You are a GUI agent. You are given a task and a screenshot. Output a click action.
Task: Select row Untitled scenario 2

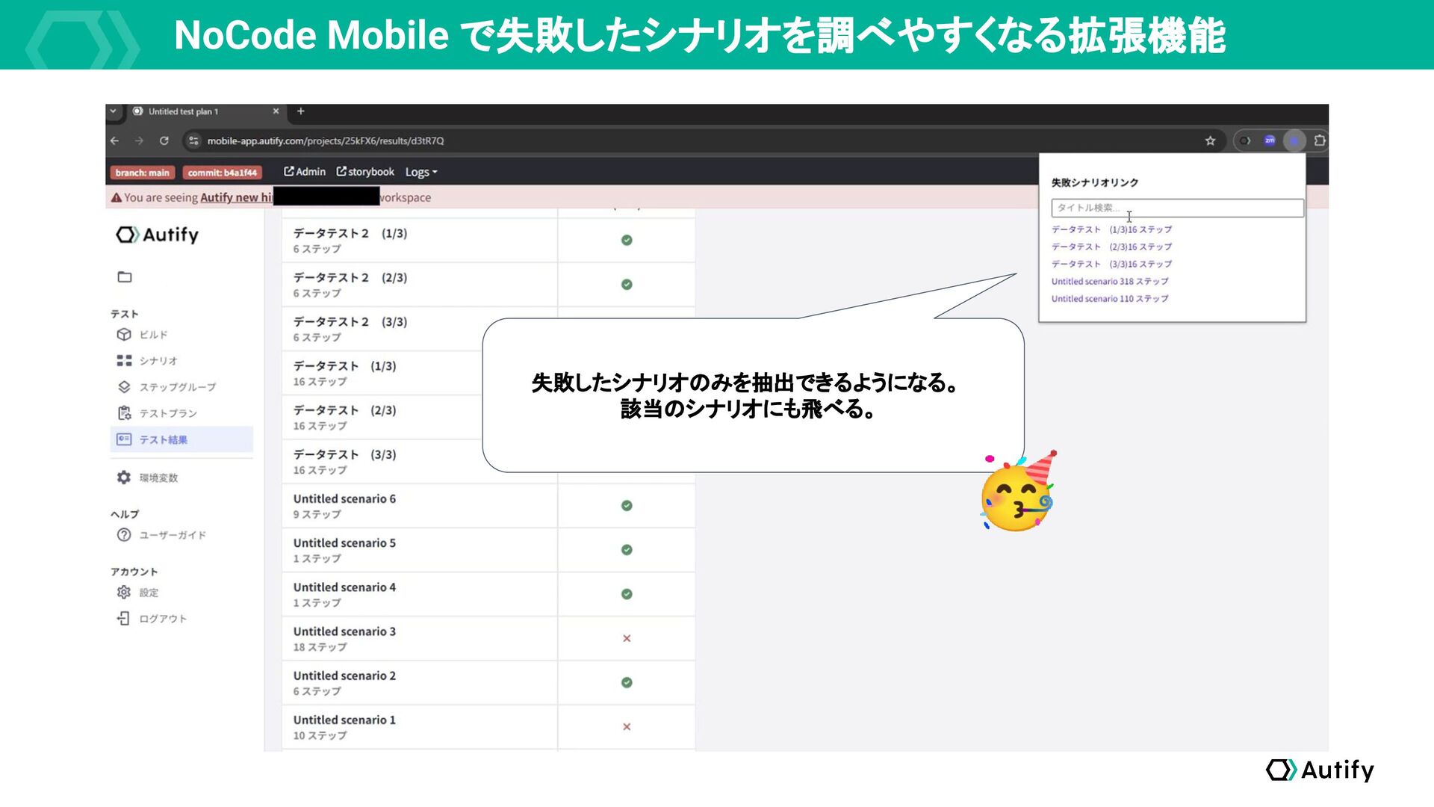point(488,682)
